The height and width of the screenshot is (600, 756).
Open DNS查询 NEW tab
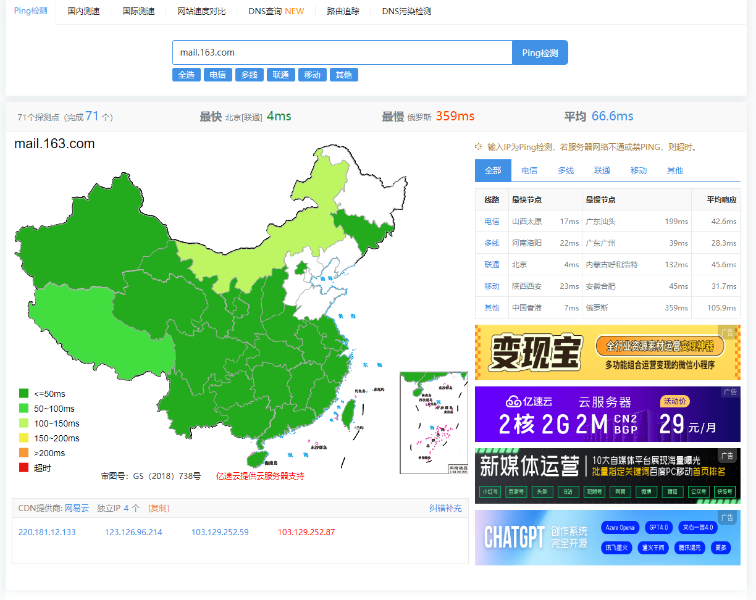pos(276,11)
